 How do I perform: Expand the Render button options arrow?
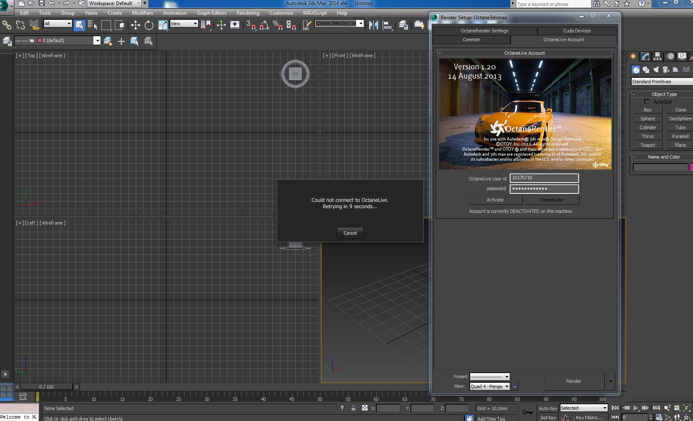tap(611, 381)
